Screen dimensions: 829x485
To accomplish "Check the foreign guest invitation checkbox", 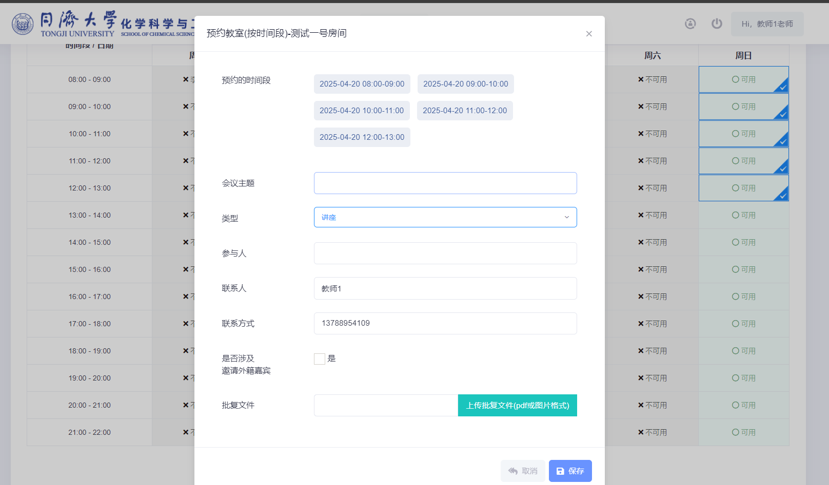I will click(x=320, y=359).
